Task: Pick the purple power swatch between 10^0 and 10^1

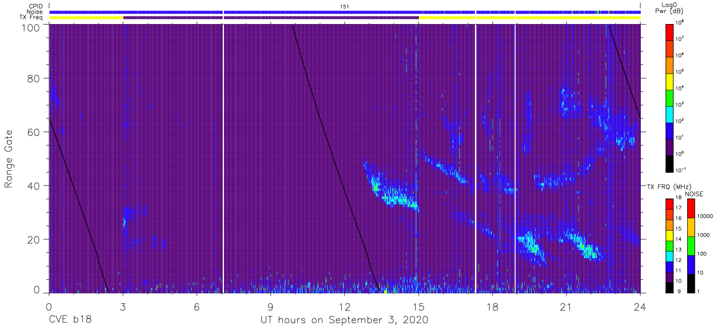Action: 670,146
